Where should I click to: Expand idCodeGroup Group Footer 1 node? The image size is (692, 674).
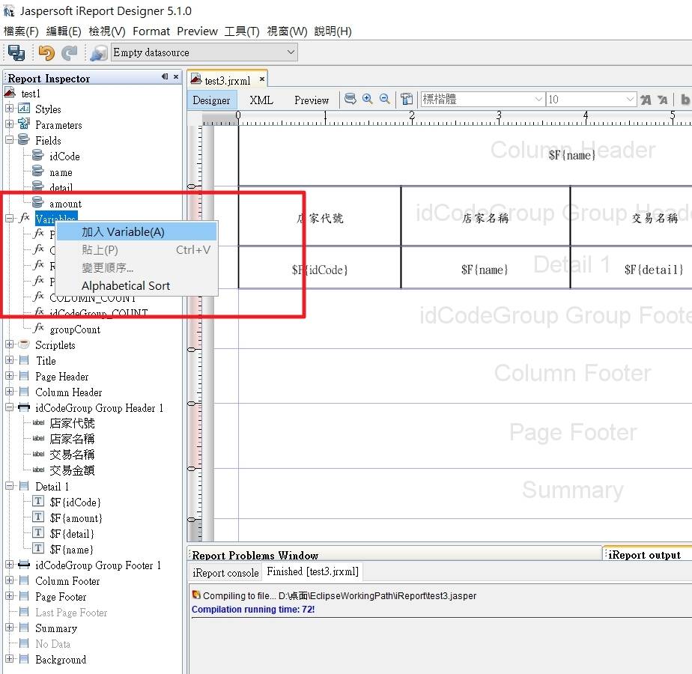(x=9, y=565)
